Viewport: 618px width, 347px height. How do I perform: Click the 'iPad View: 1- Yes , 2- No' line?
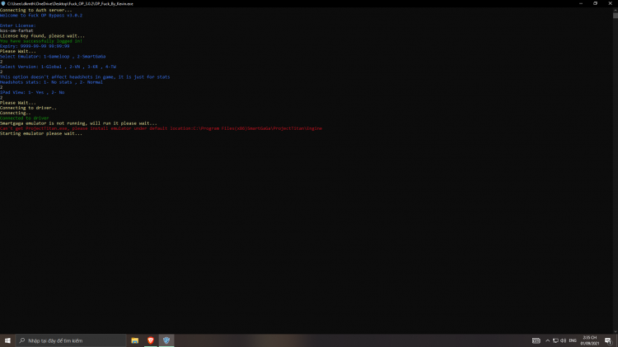tap(32, 92)
